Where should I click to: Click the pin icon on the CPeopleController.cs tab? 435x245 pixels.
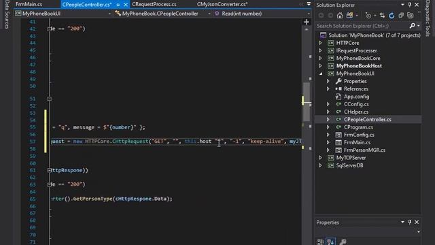pos(118,5)
